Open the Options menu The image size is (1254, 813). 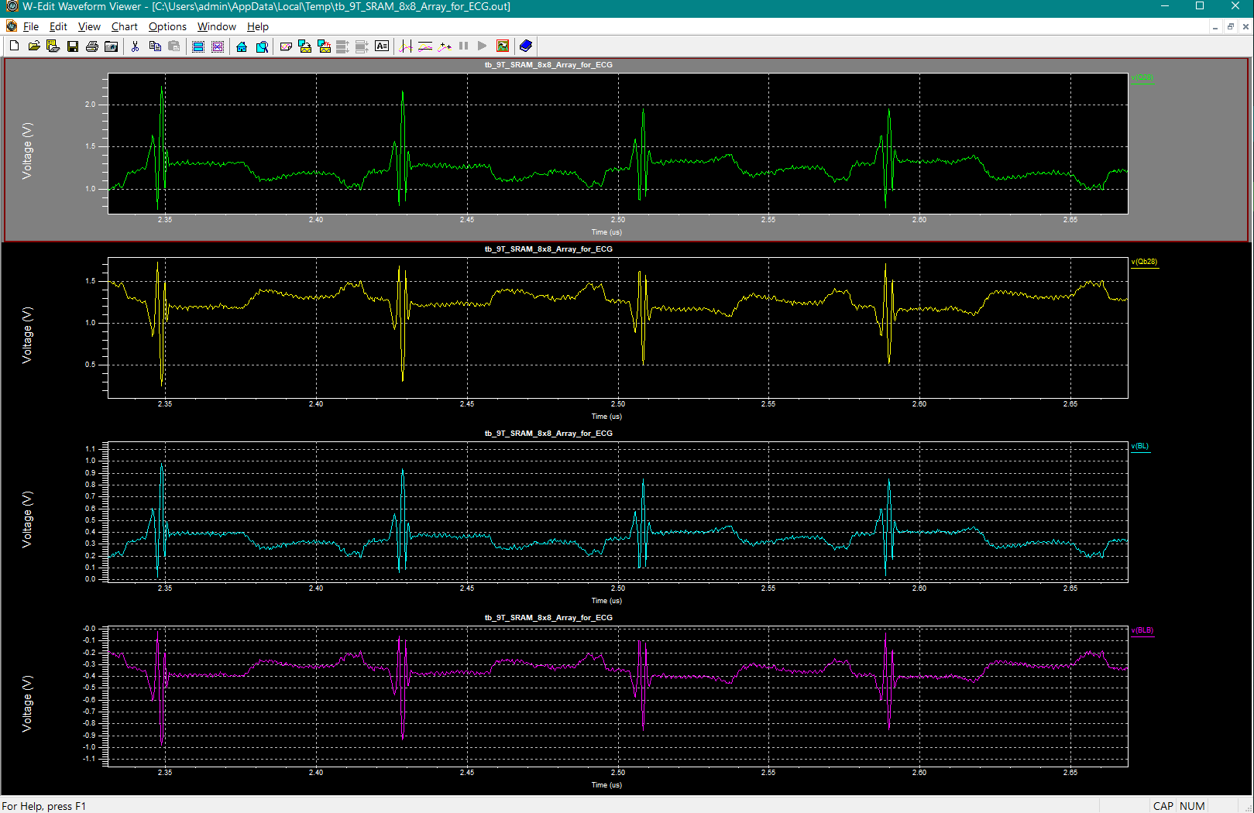coord(167,26)
